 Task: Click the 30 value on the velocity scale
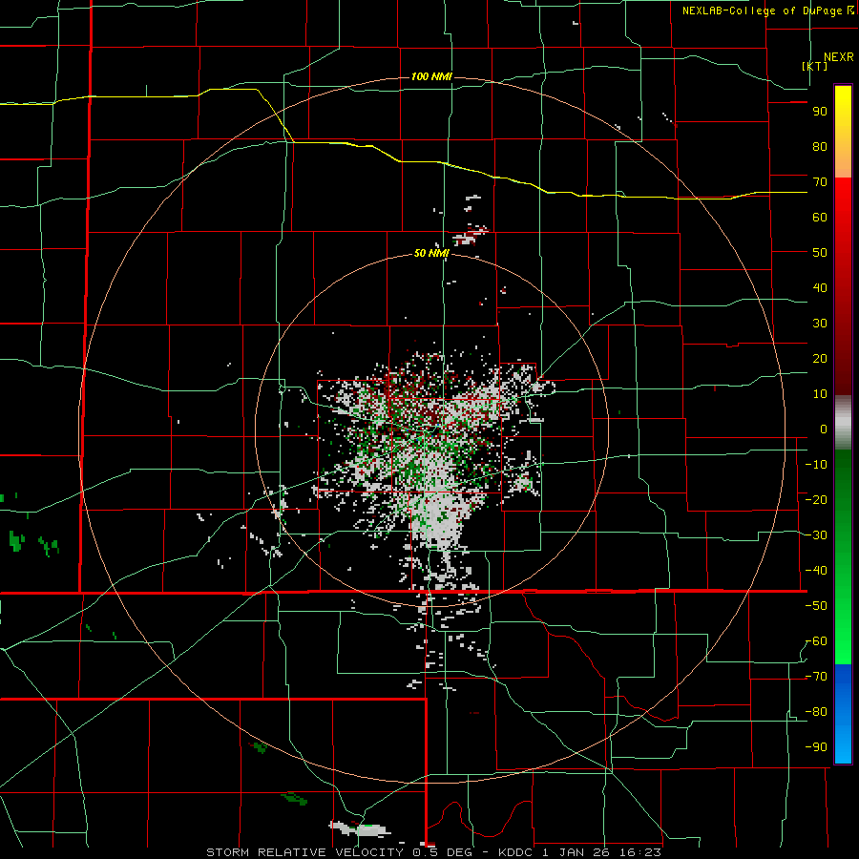point(820,324)
